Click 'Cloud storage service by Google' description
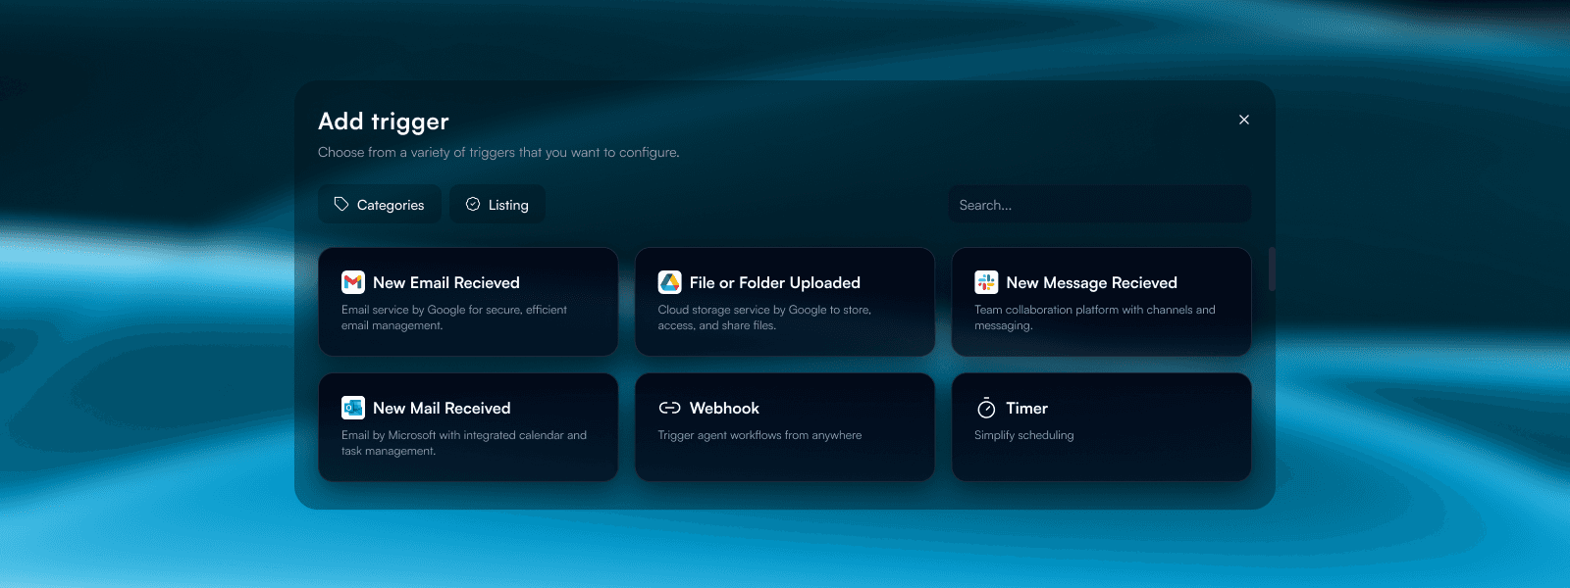 click(x=764, y=318)
